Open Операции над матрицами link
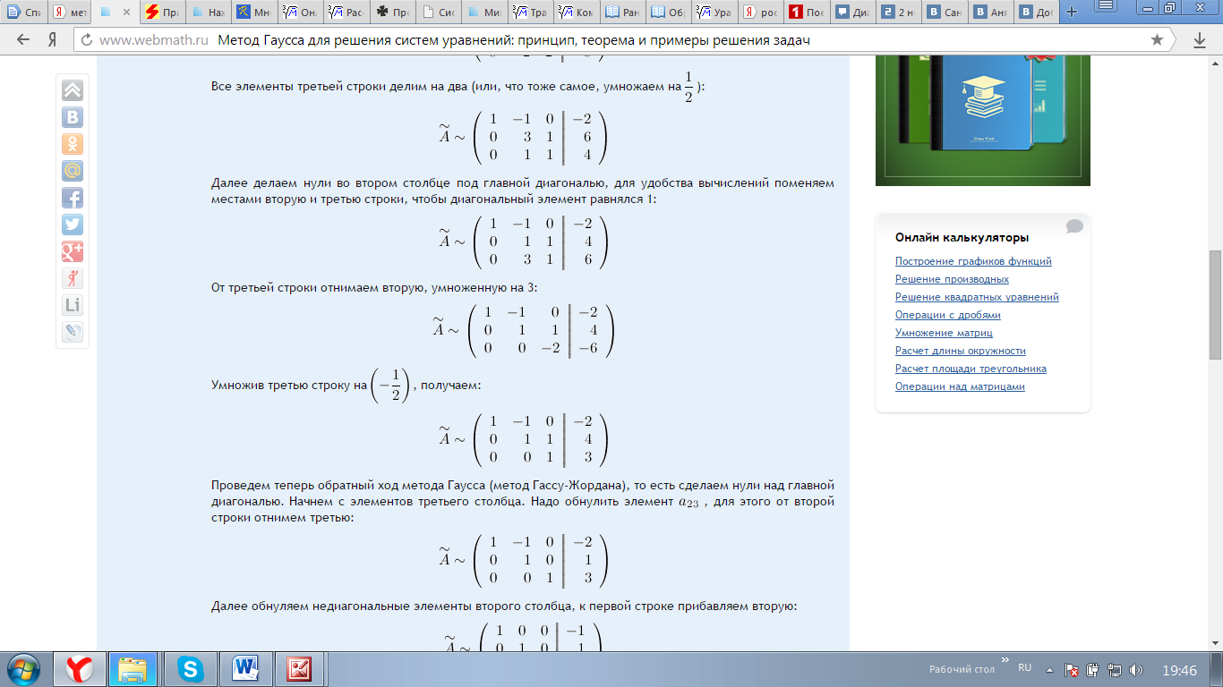The image size is (1223, 687). [960, 386]
